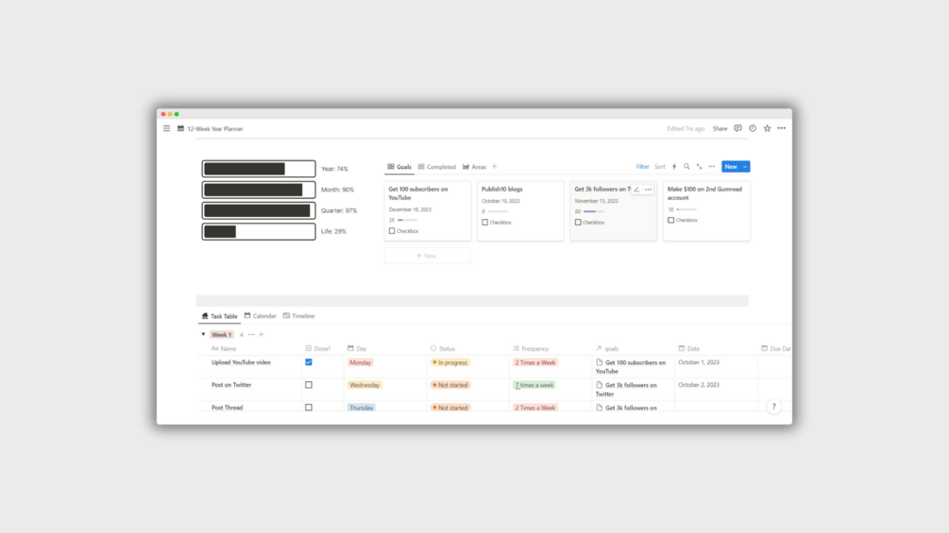This screenshot has height=533, width=949.
Task: Open the Calendar view tab
Action: tap(261, 316)
